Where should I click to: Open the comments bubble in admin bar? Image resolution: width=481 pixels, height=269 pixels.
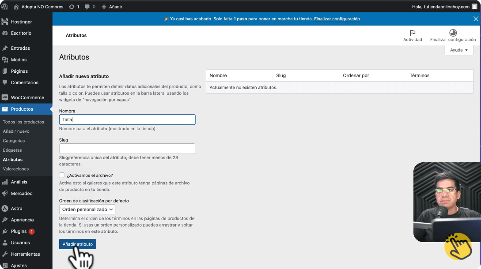pos(87,7)
